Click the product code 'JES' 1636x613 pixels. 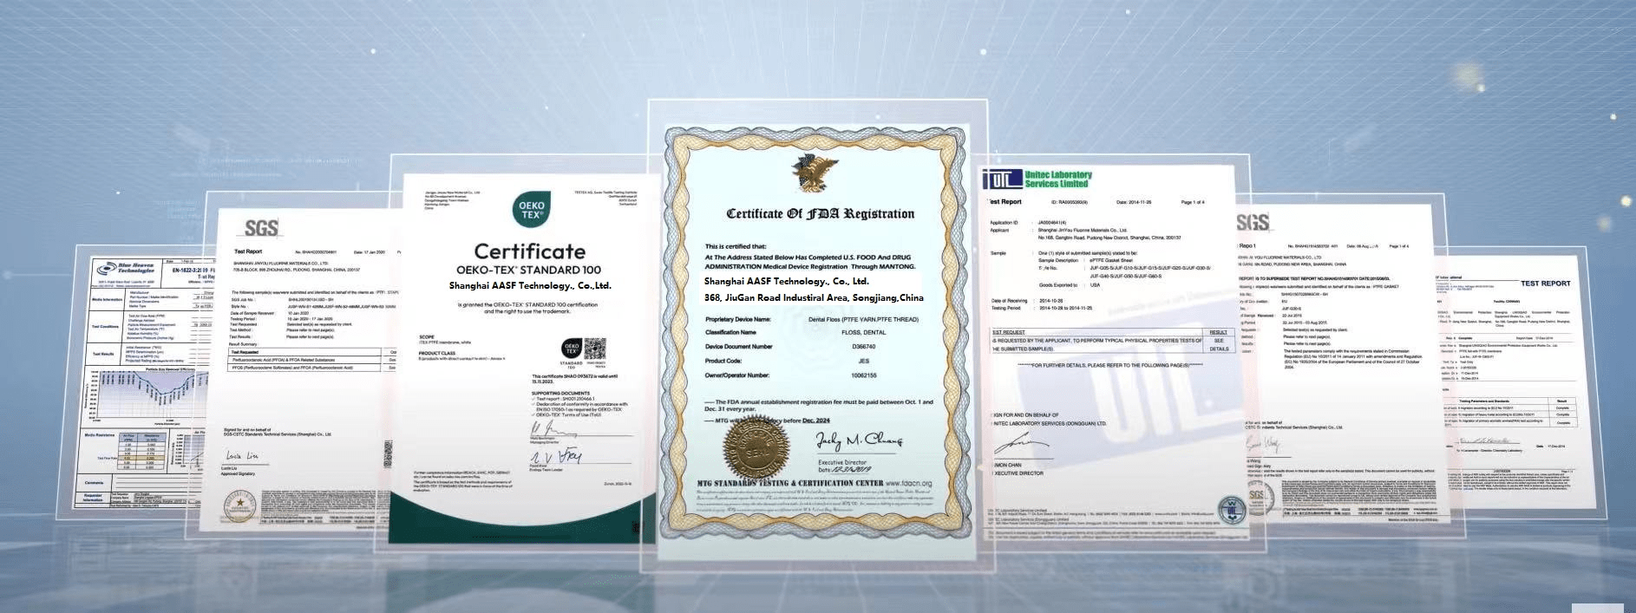[x=863, y=361]
